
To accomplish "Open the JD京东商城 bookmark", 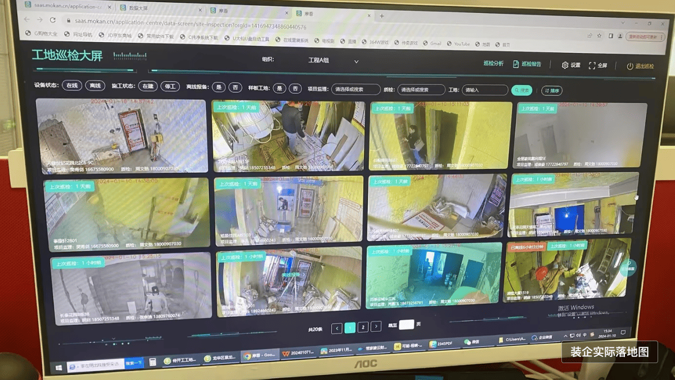I will pos(115,36).
